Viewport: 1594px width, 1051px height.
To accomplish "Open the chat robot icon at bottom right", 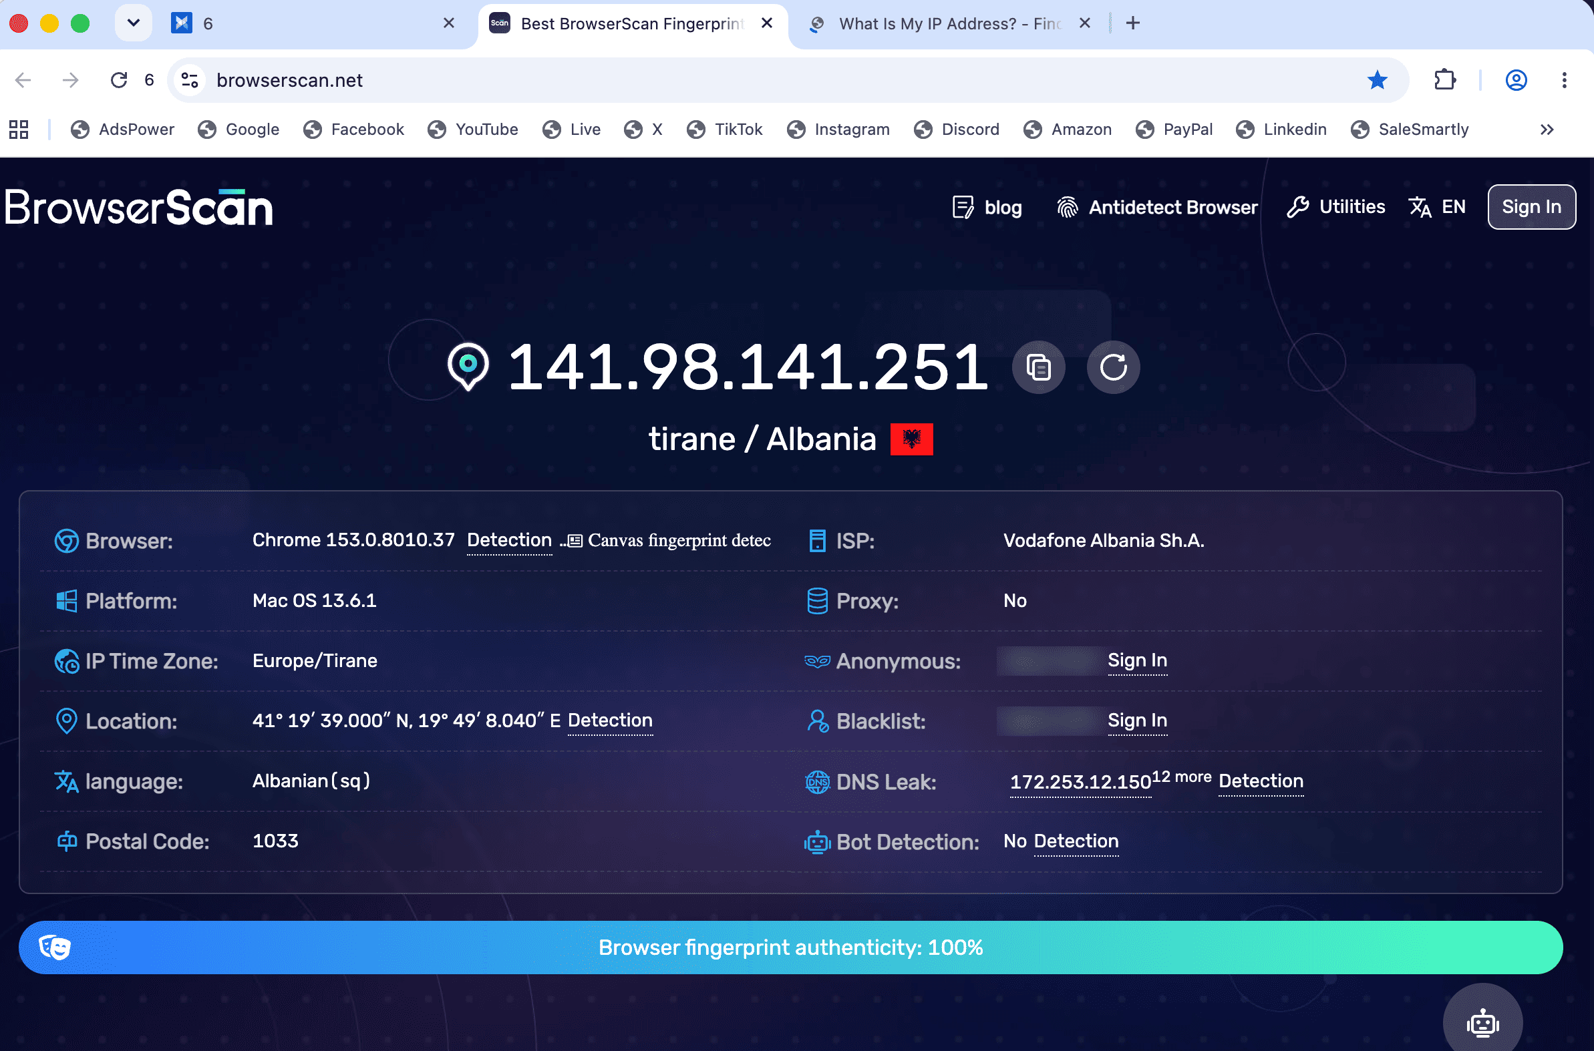I will click(1482, 1023).
